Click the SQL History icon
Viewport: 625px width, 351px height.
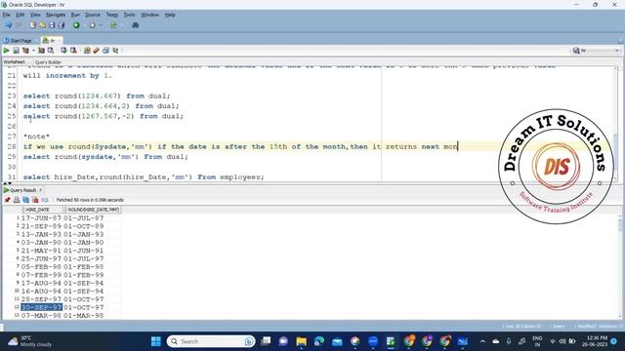105,51
